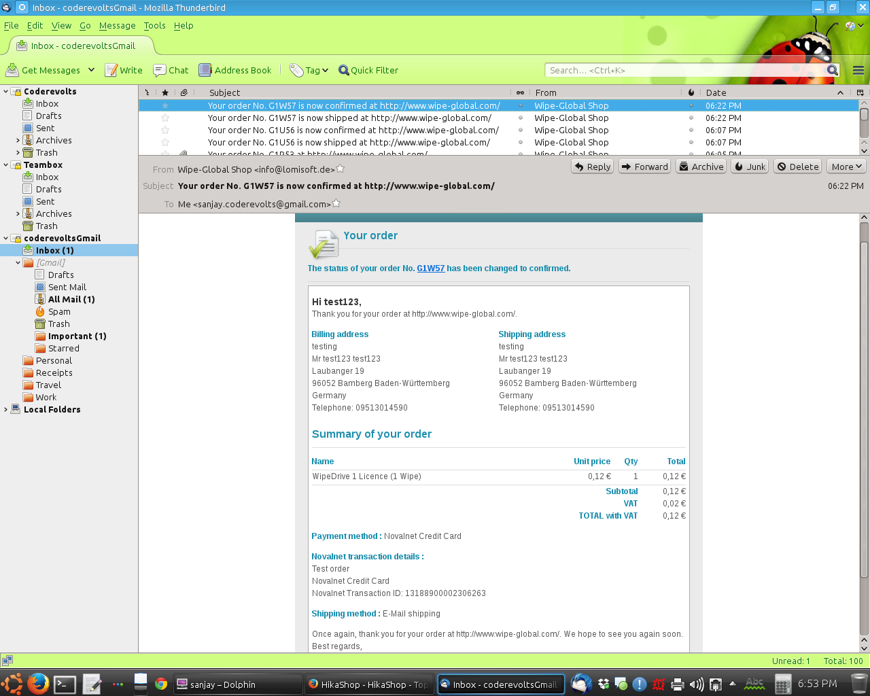Open the terminal from the taskbar
The width and height of the screenshot is (870, 696).
pyautogui.click(x=65, y=684)
